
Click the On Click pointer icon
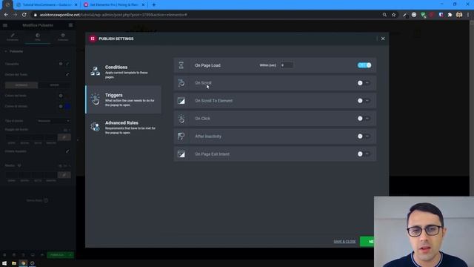181,119
